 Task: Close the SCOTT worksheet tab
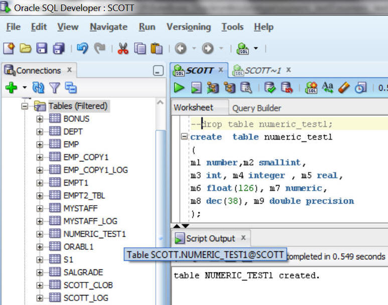221,70
